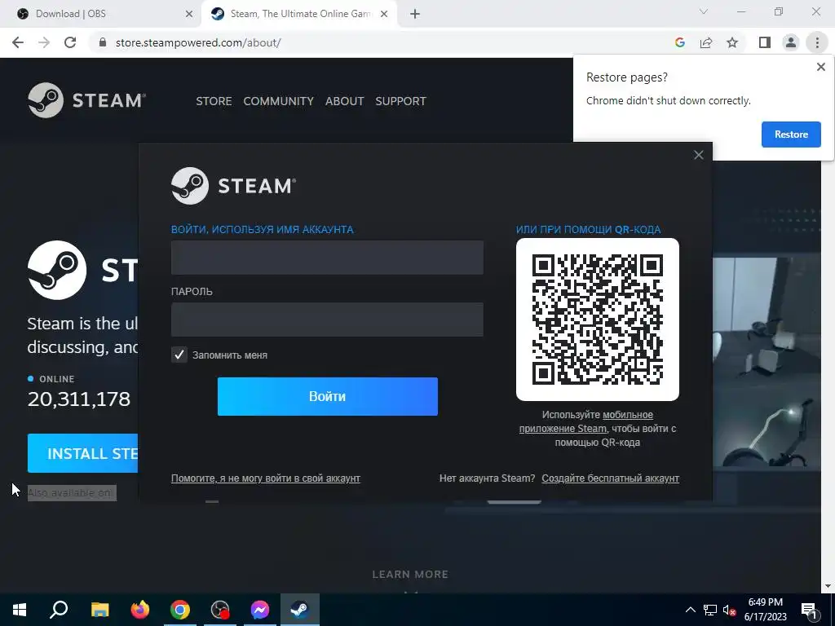
Task: Open OBS Studio from the taskbar
Action: click(220, 610)
